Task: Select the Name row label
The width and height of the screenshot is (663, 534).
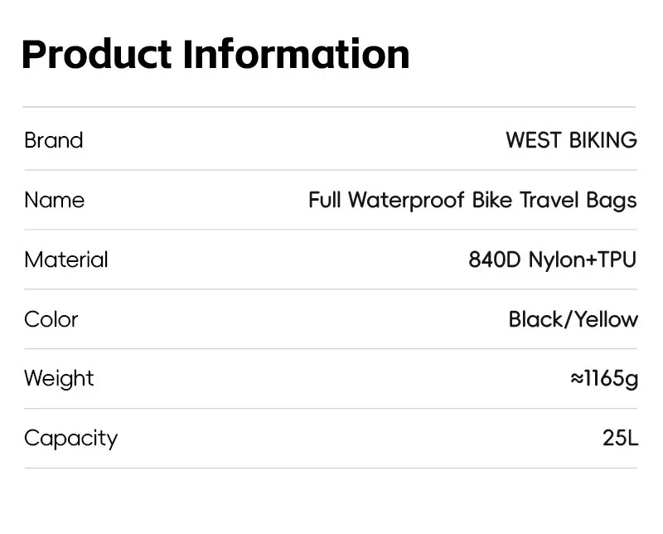Action: pos(54,200)
